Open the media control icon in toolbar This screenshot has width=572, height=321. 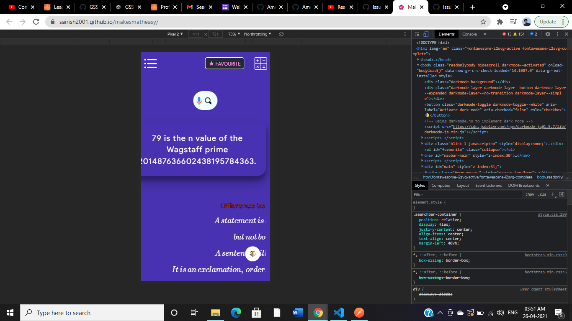tap(513, 22)
